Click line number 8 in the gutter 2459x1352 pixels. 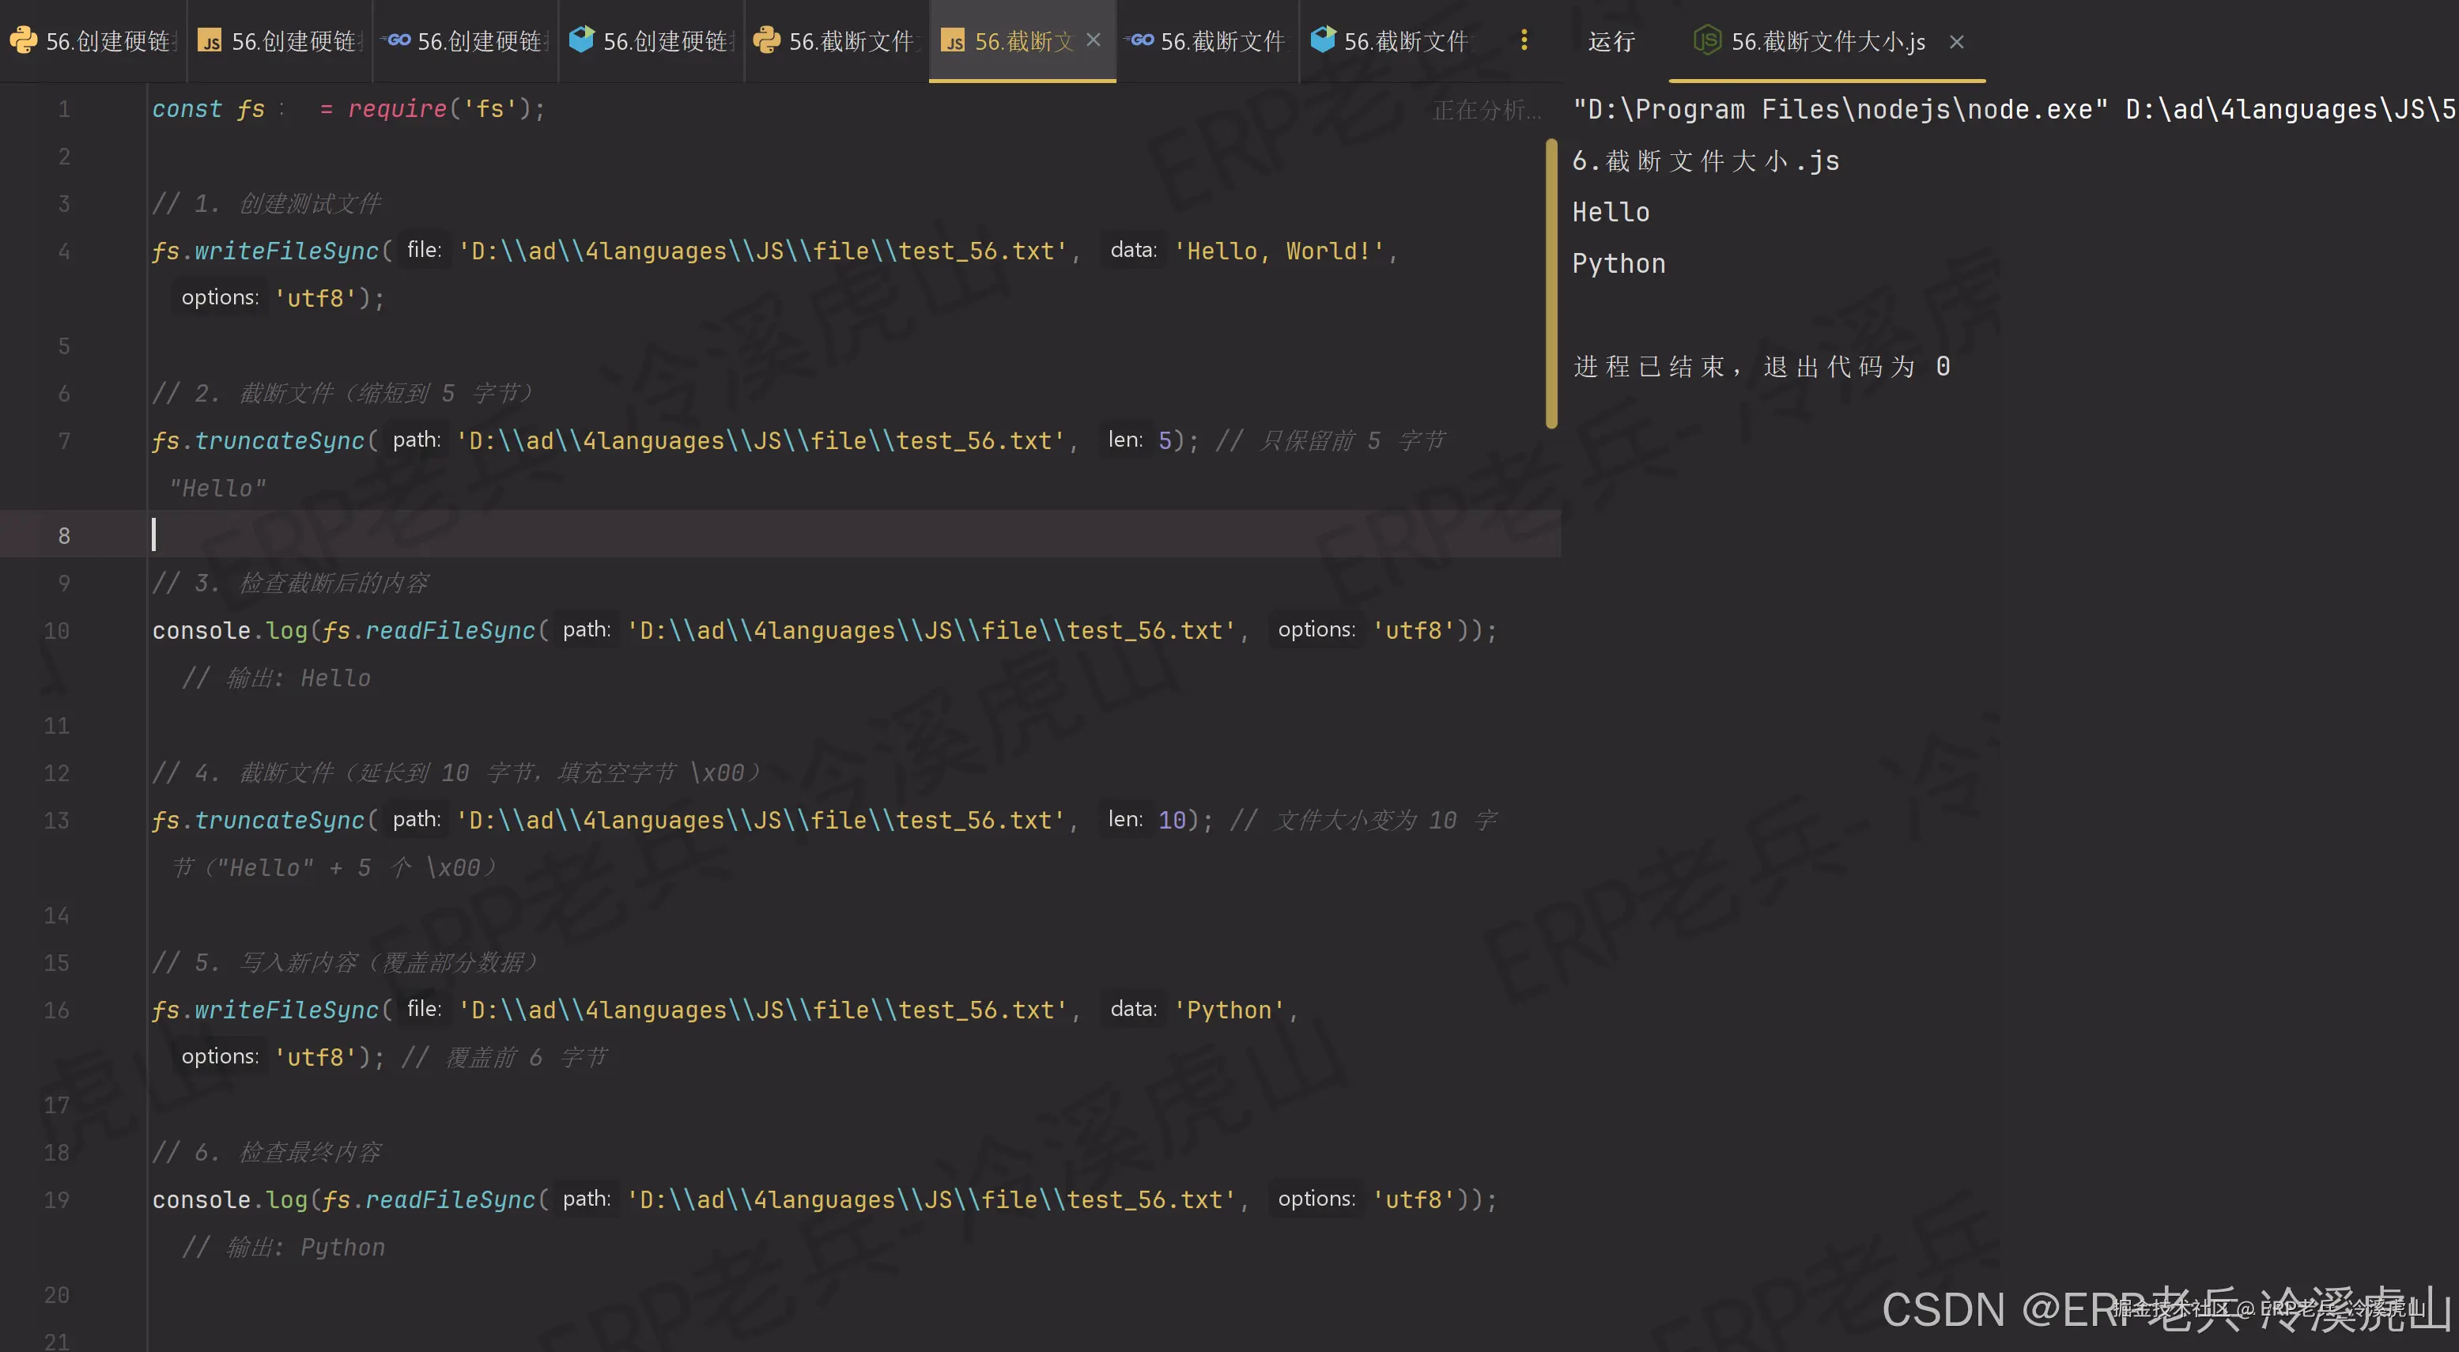64,535
